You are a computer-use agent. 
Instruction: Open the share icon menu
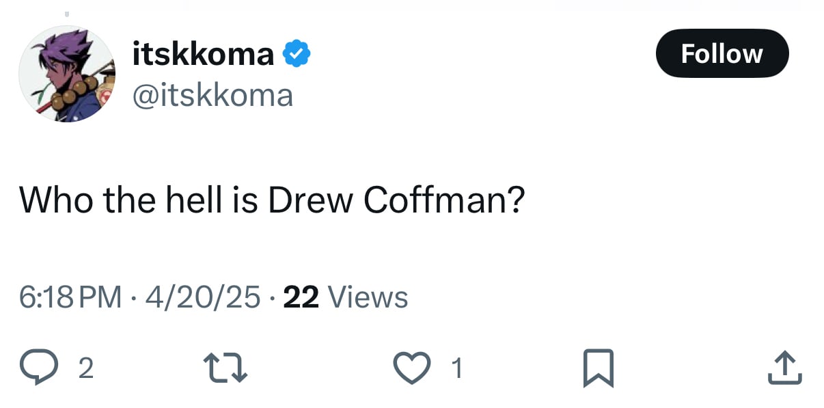point(785,368)
